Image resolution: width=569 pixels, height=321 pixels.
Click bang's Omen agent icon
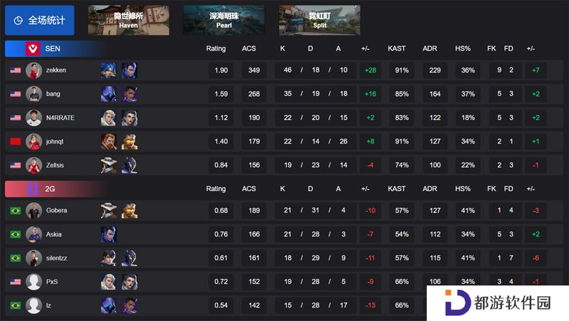(109, 94)
